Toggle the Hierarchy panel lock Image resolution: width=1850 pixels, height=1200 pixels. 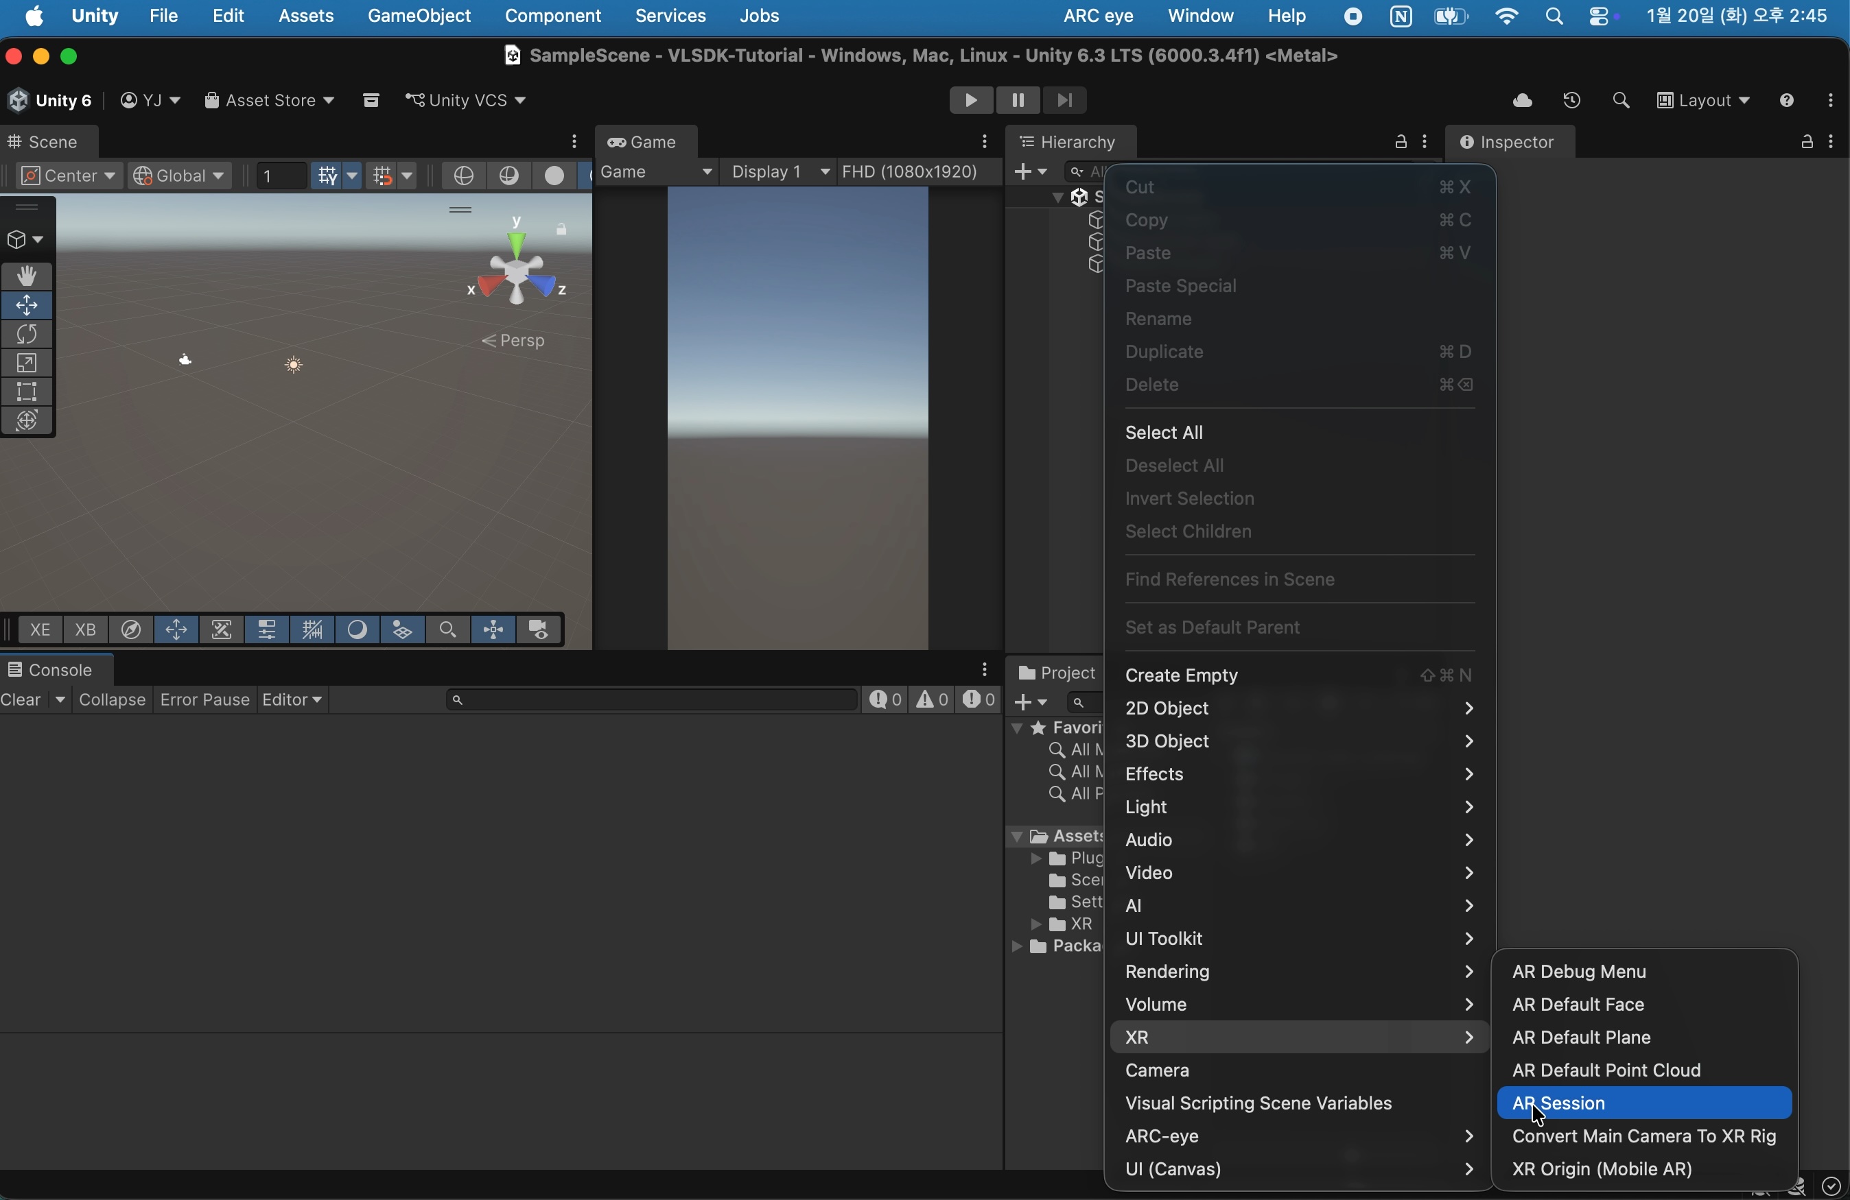[x=1400, y=142]
